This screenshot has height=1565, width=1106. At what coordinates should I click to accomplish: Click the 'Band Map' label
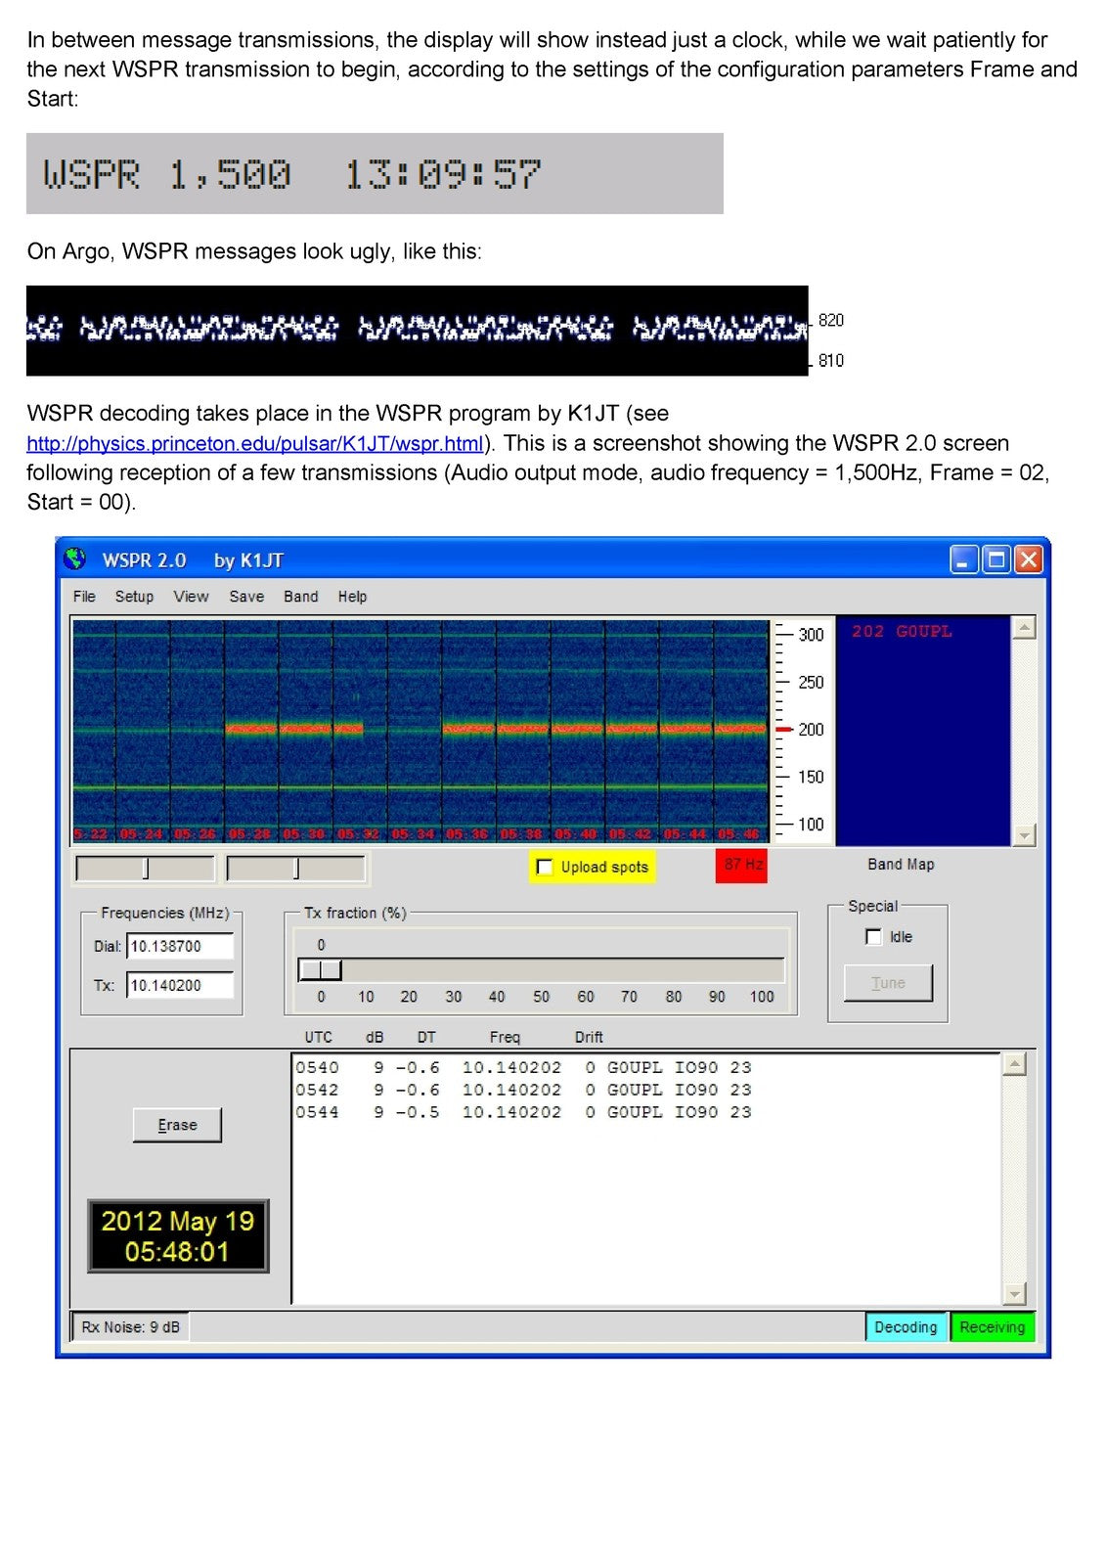click(901, 865)
